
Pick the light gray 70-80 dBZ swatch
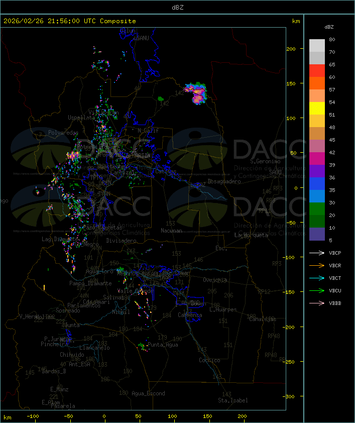point(317,46)
